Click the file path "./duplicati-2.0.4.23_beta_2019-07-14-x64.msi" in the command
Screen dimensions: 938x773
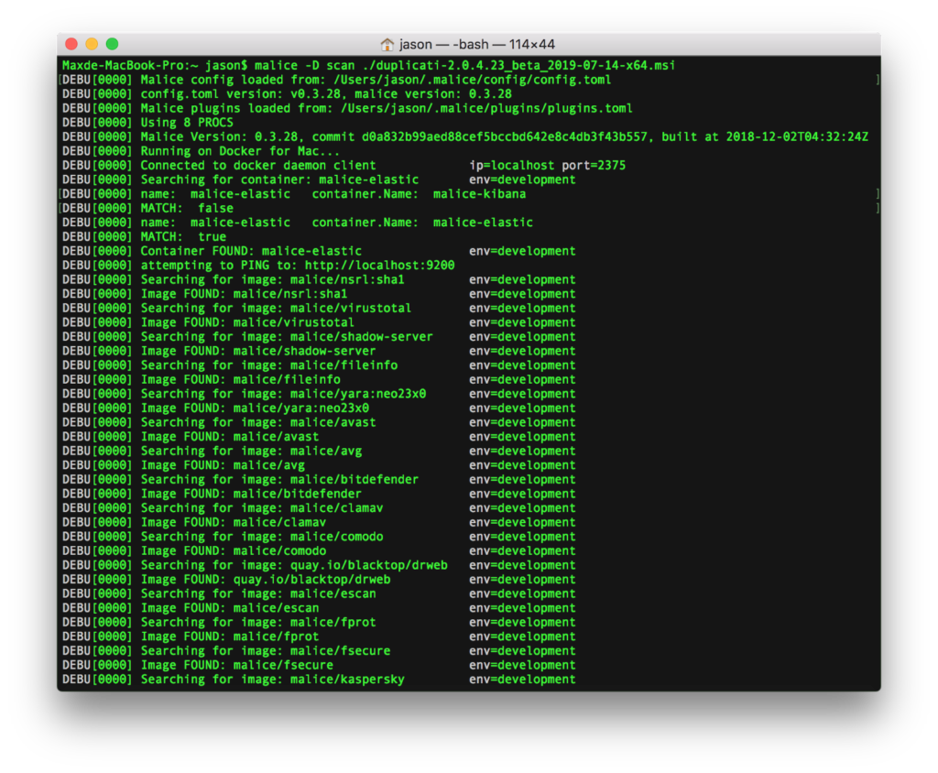(518, 65)
